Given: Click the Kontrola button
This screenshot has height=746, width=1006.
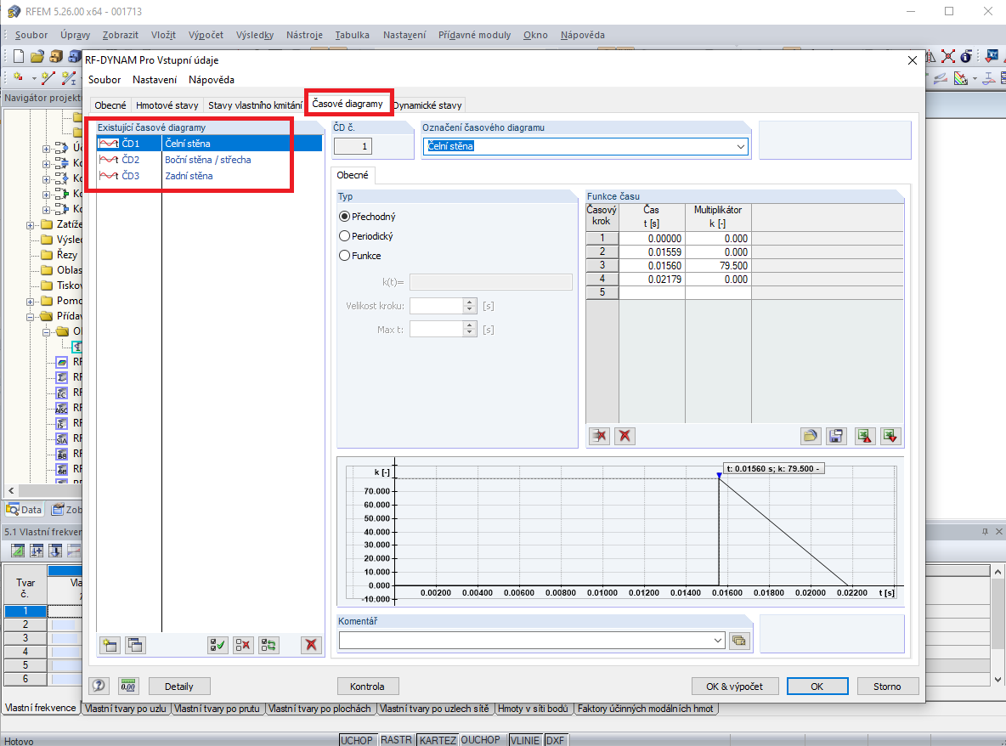Looking at the screenshot, I should [368, 687].
